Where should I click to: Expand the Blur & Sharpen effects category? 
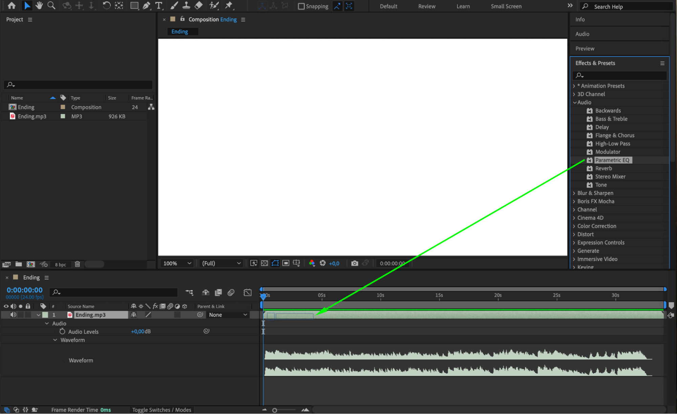[x=574, y=193]
